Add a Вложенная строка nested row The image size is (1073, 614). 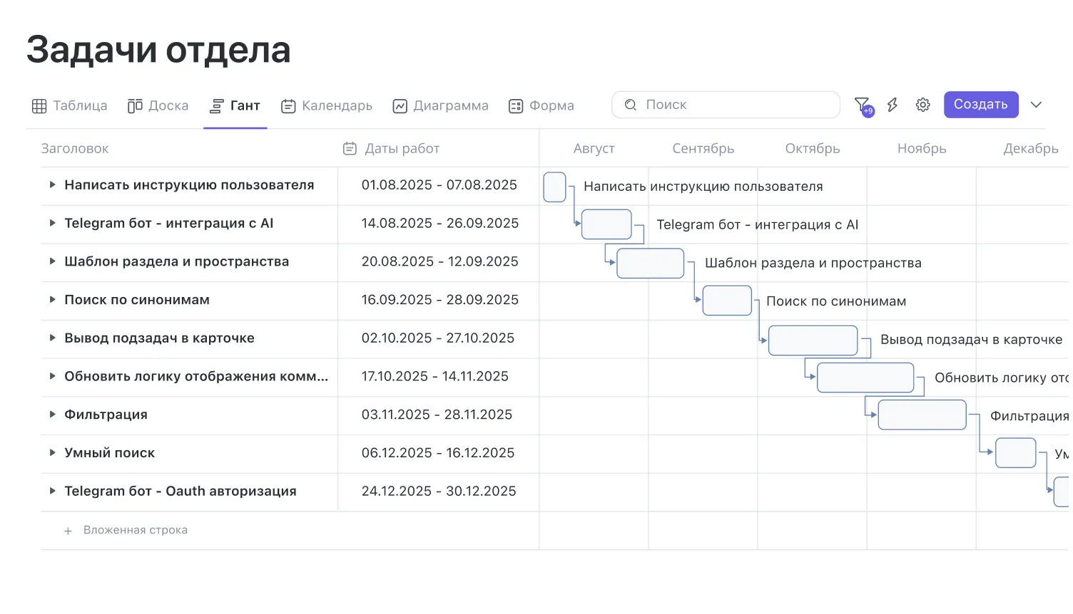[135, 531]
